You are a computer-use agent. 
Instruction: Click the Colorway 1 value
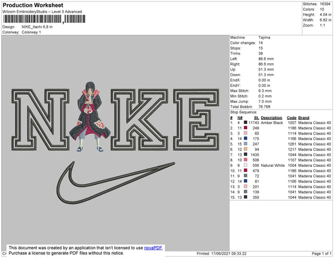click(31, 32)
